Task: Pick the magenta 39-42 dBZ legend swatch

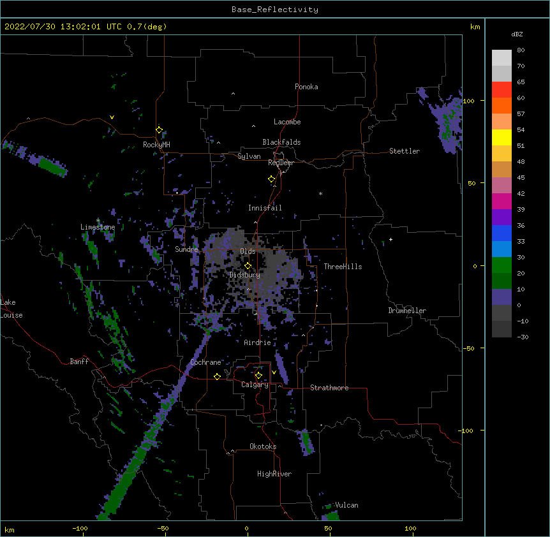Action: [x=502, y=201]
